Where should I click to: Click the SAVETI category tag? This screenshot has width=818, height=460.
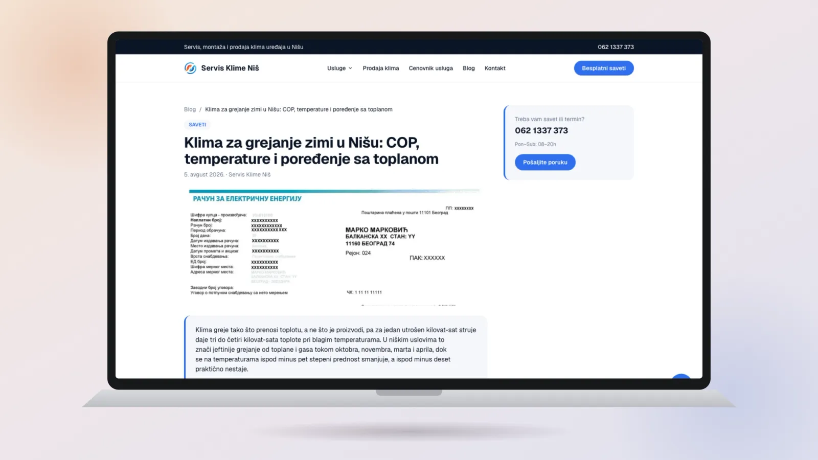[x=197, y=125]
